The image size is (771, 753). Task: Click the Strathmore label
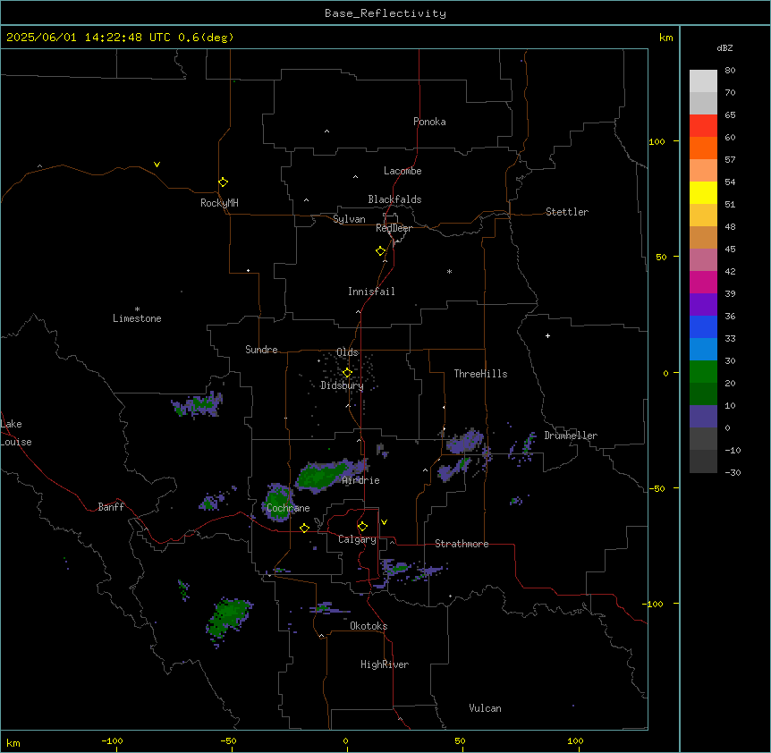pos(462,544)
